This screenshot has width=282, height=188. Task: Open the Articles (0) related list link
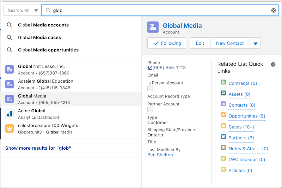[x=240, y=170]
